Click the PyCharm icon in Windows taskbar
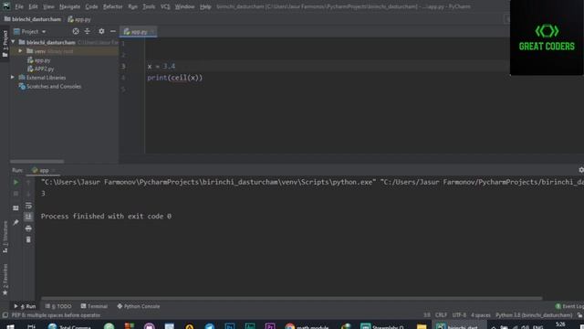The width and height of the screenshot is (584, 329). (x=458, y=326)
